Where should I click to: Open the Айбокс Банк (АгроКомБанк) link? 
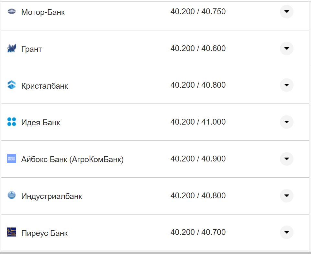coord(72,160)
